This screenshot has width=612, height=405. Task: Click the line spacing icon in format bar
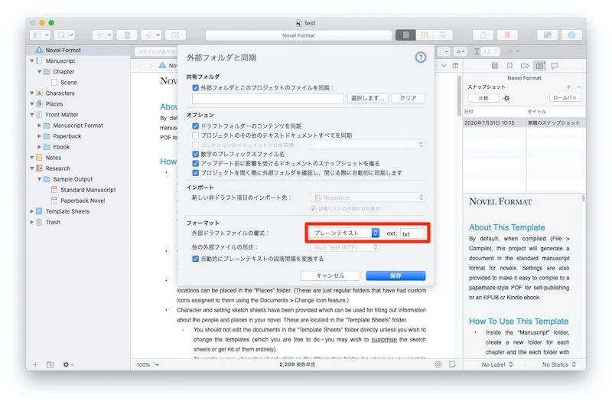(477, 51)
